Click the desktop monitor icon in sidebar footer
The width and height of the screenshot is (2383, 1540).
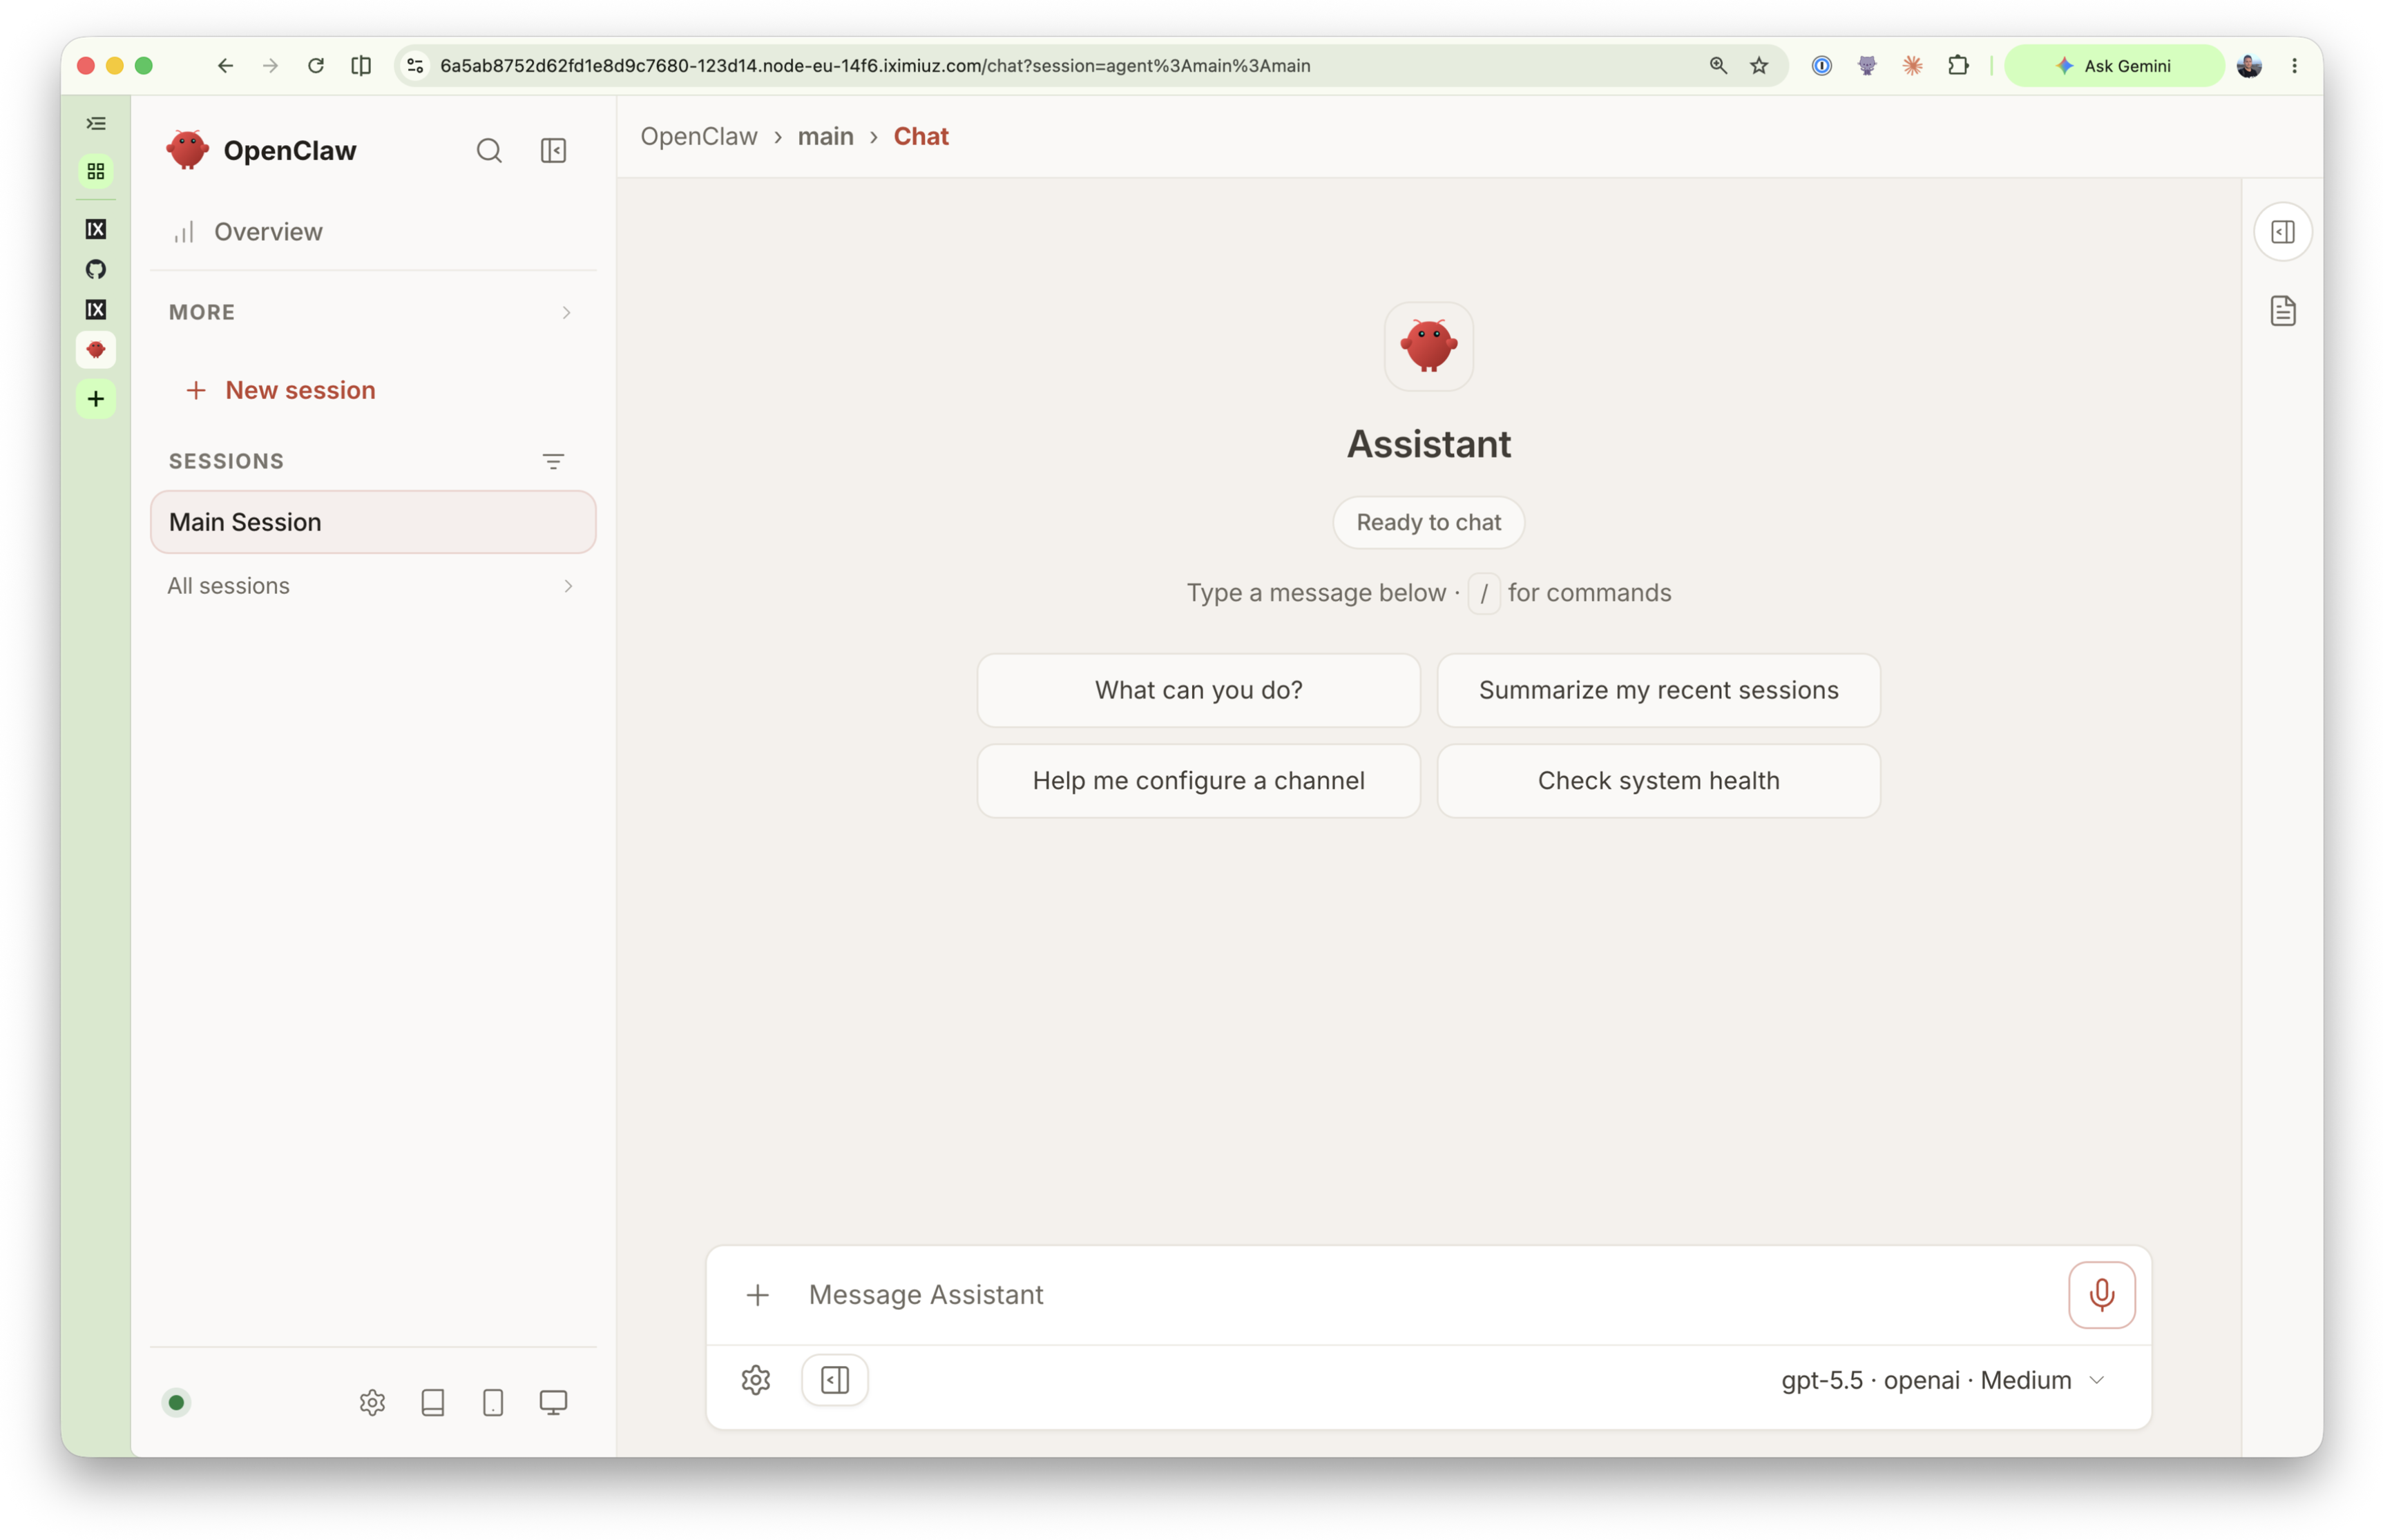pyautogui.click(x=553, y=1402)
